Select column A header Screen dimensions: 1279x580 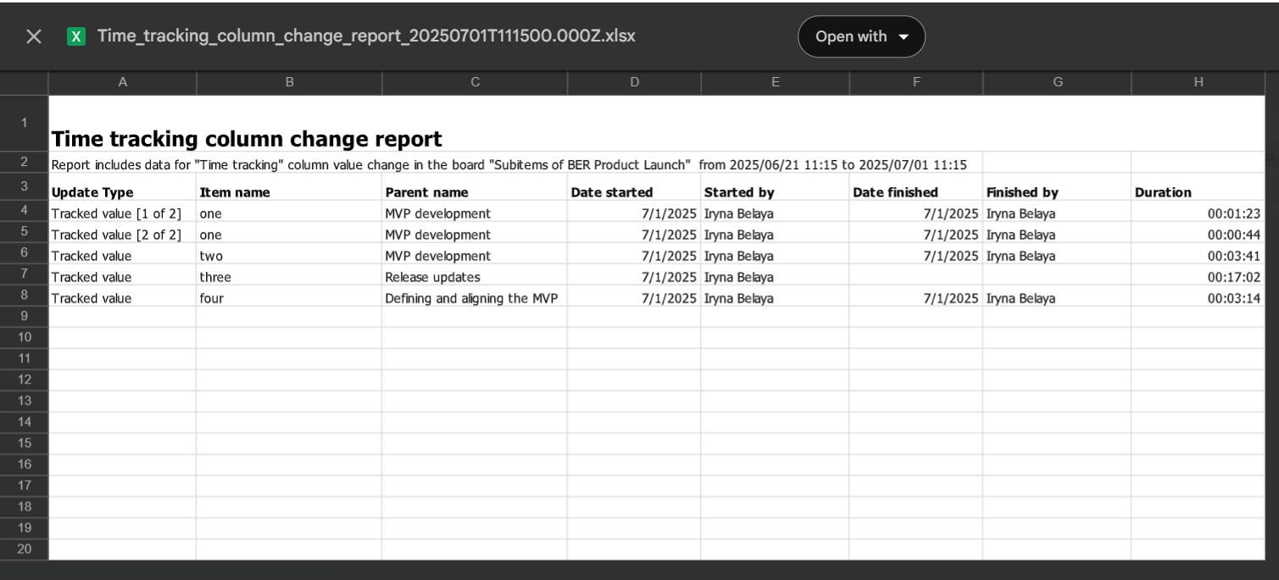(x=123, y=82)
